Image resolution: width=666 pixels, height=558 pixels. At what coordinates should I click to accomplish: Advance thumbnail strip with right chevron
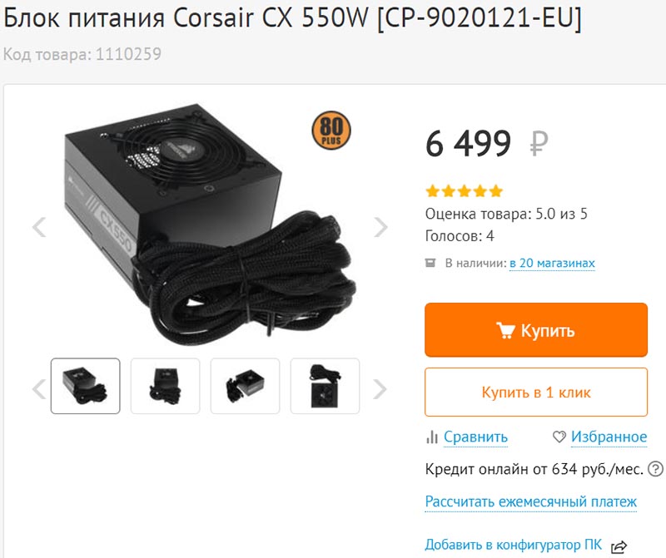point(380,389)
